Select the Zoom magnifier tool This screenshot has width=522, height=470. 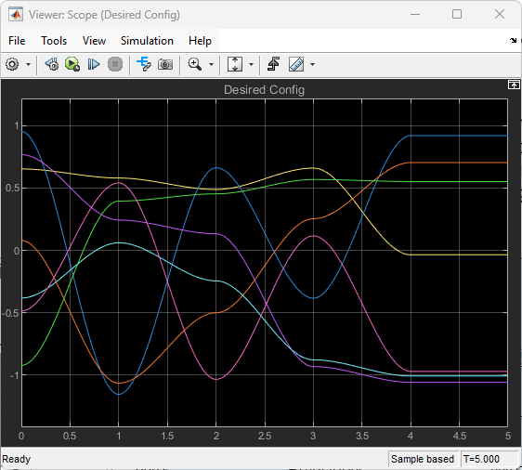tap(195, 64)
